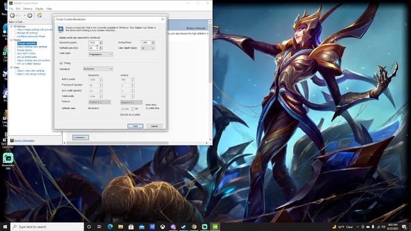The height and width of the screenshot is (231, 411).
Task: Click the taskbar search box
Action: [x=47, y=227]
